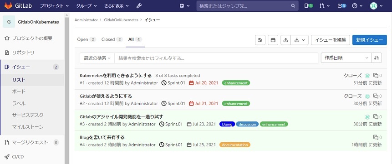Open the プロジェクト navbar menu

click(55, 6)
